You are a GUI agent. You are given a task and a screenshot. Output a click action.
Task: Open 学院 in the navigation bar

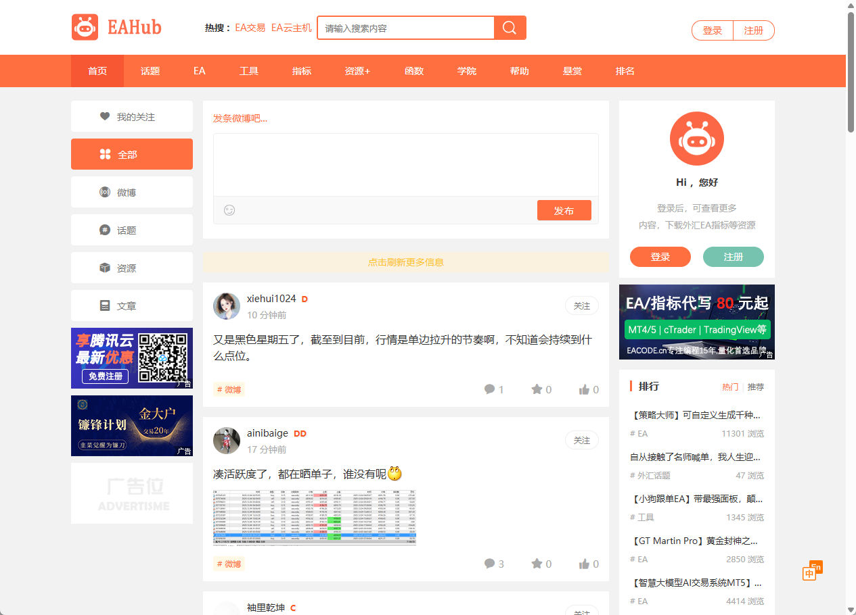coord(466,71)
